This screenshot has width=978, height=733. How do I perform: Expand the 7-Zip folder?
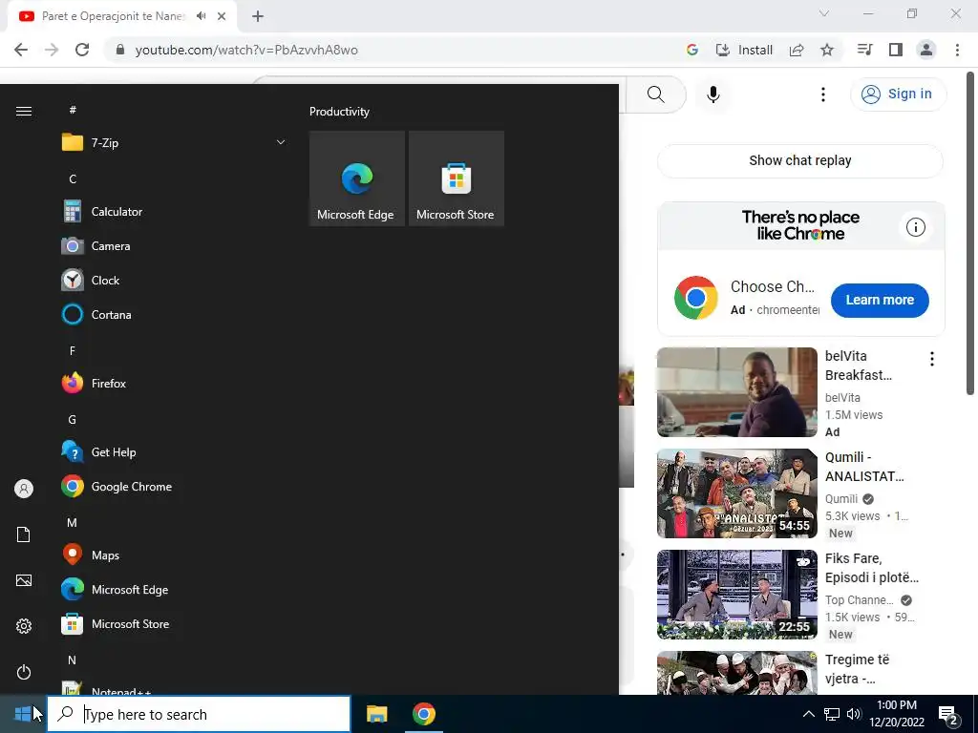281,143
